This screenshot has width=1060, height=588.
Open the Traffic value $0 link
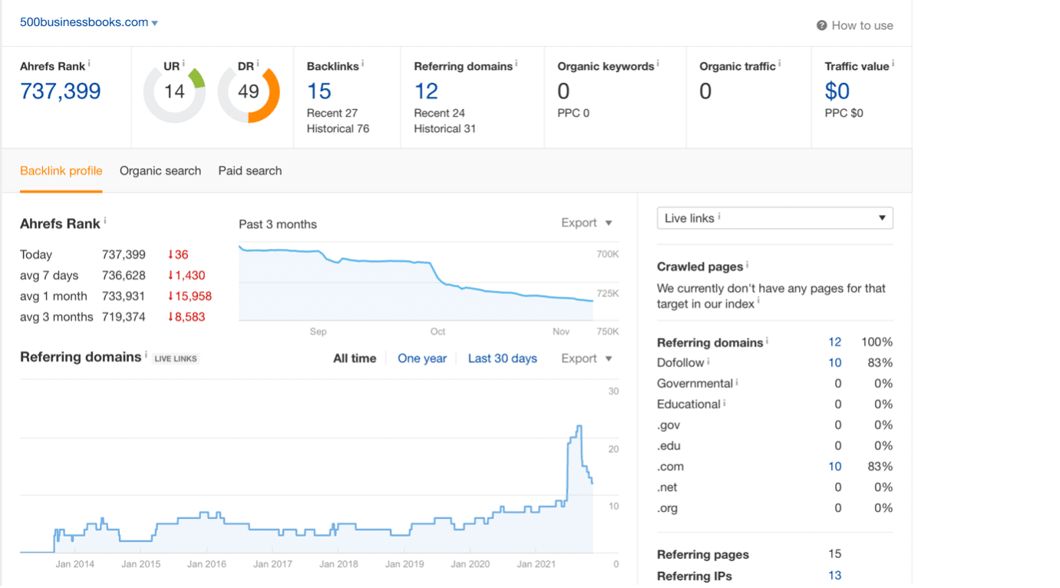[837, 91]
